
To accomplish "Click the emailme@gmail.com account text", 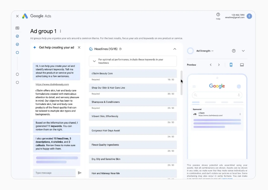I will [x=235, y=17].
